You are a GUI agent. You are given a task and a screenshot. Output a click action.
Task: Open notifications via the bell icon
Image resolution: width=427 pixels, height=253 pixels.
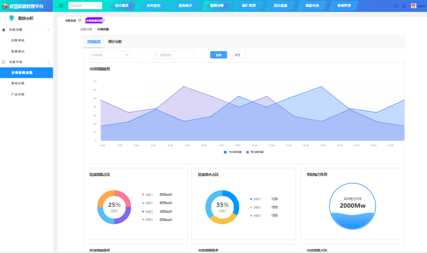tap(404, 6)
